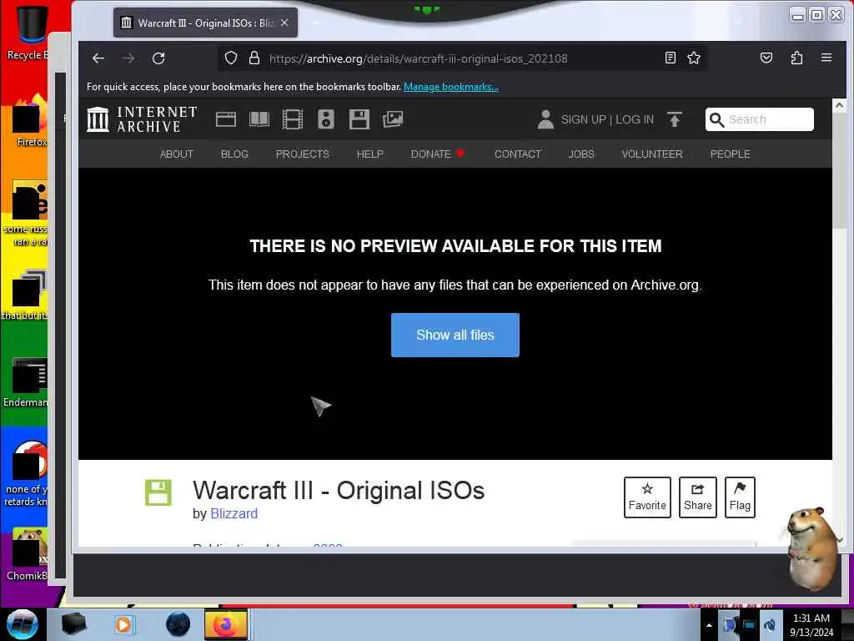This screenshot has width=854, height=641.
Task: Click the page scrollbar up arrow
Action: [x=839, y=105]
